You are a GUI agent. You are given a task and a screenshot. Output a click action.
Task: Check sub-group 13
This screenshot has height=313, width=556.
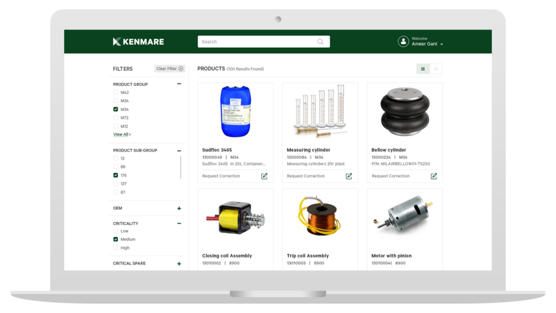pos(115,158)
